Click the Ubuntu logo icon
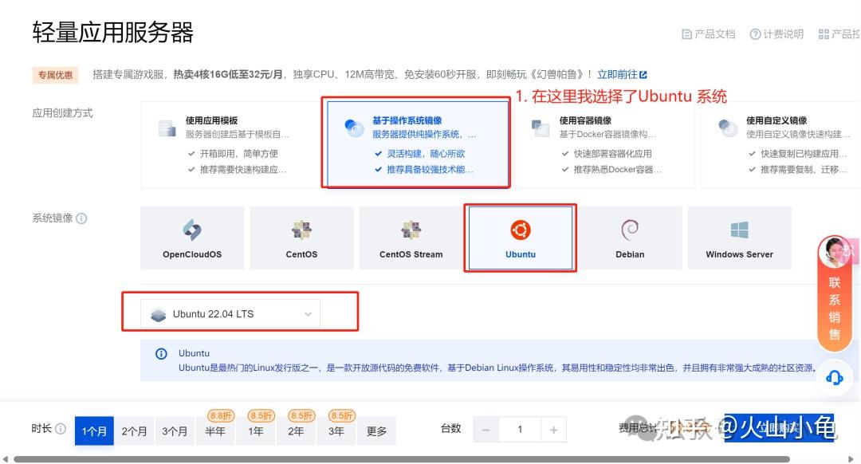Screen dimensions: 861x464 pyautogui.click(x=520, y=230)
